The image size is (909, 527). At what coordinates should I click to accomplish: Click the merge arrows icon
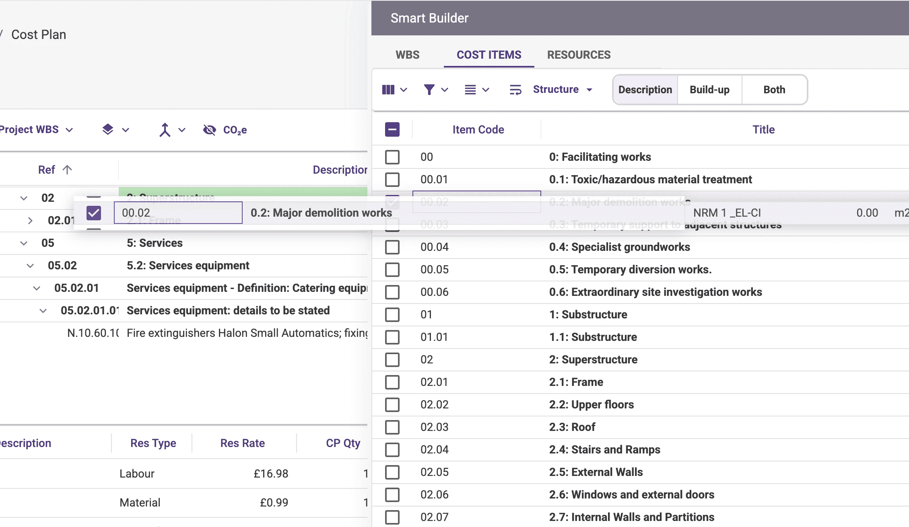point(165,130)
